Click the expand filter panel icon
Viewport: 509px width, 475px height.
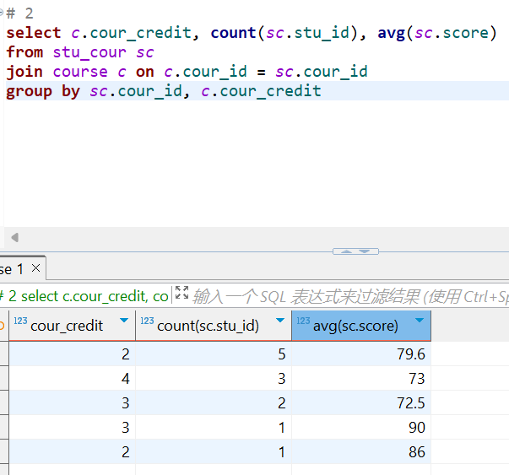(x=181, y=294)
